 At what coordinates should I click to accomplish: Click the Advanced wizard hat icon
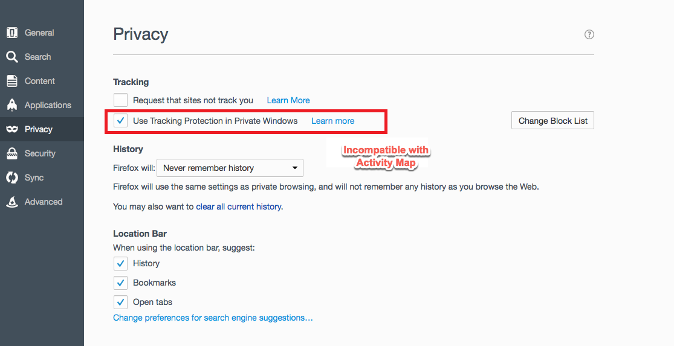tap(12, 202)
